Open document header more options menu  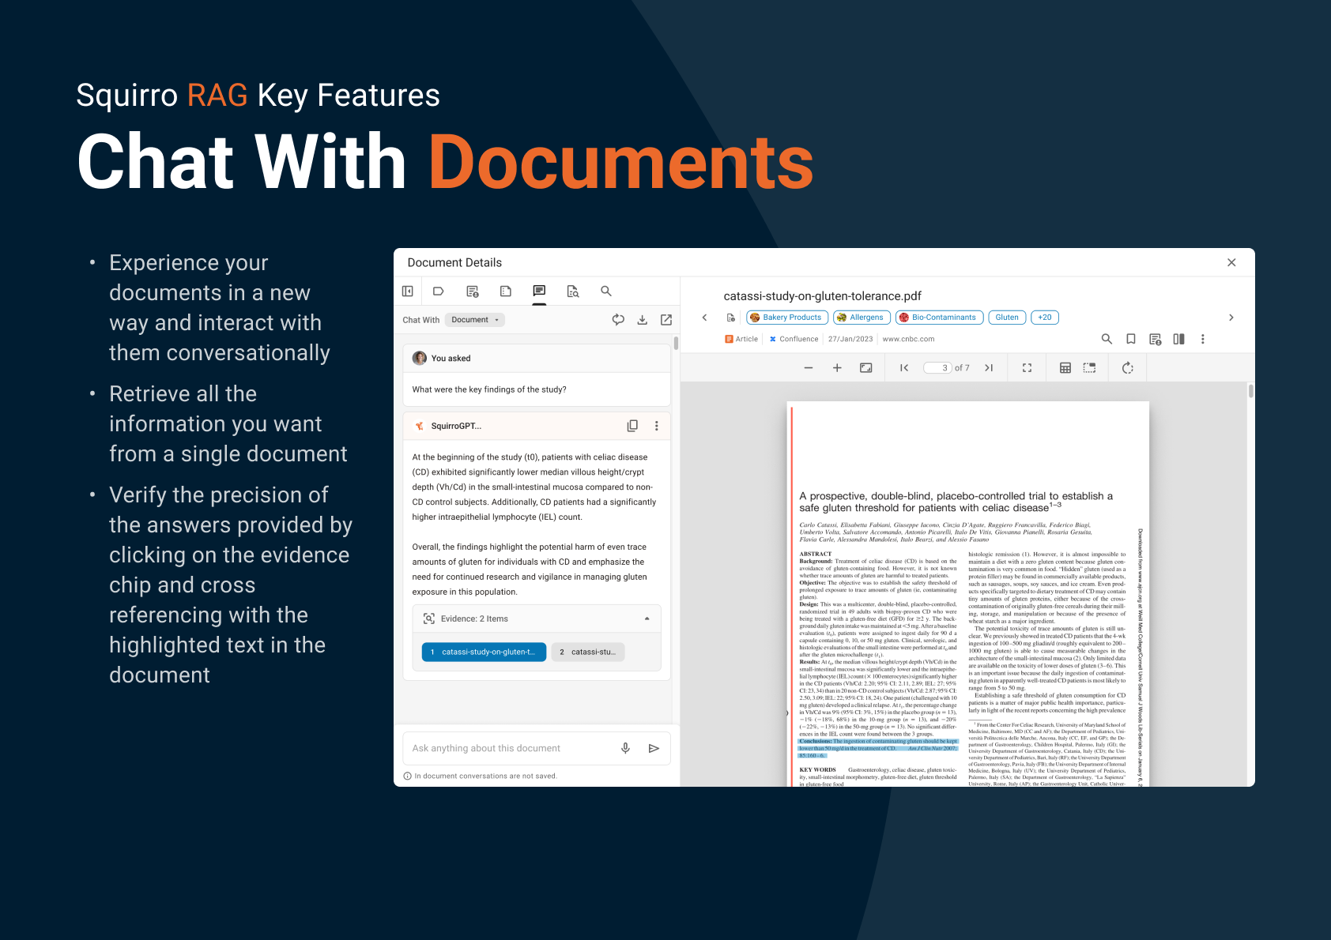tap(1203, 339)
